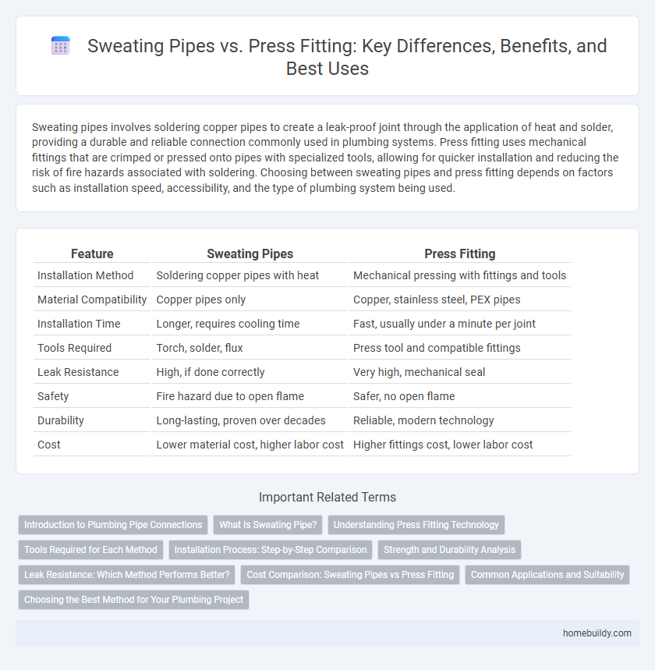Click the infographic title text
This screenshot has width=655, height=670.
(x=348, y=58)
